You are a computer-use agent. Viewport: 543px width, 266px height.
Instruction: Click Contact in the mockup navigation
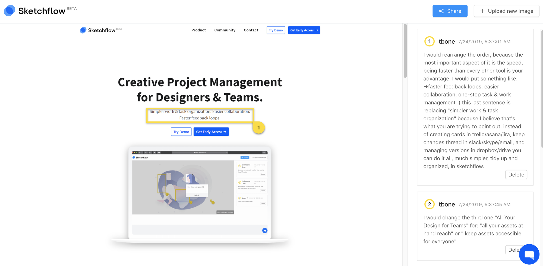251,30
